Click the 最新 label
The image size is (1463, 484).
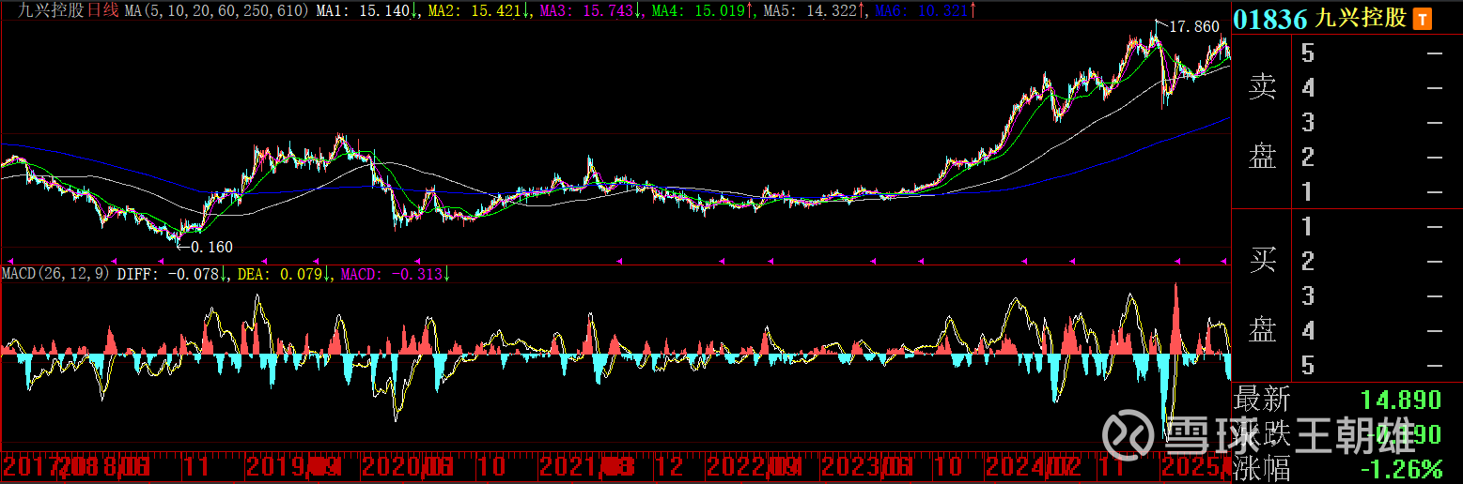point(1262,400)
